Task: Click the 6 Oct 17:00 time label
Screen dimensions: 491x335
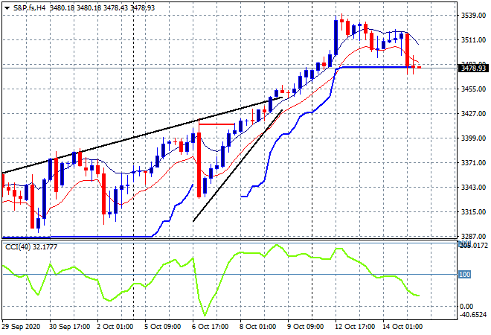Action: pyautogui.click(x=210, y=327)
